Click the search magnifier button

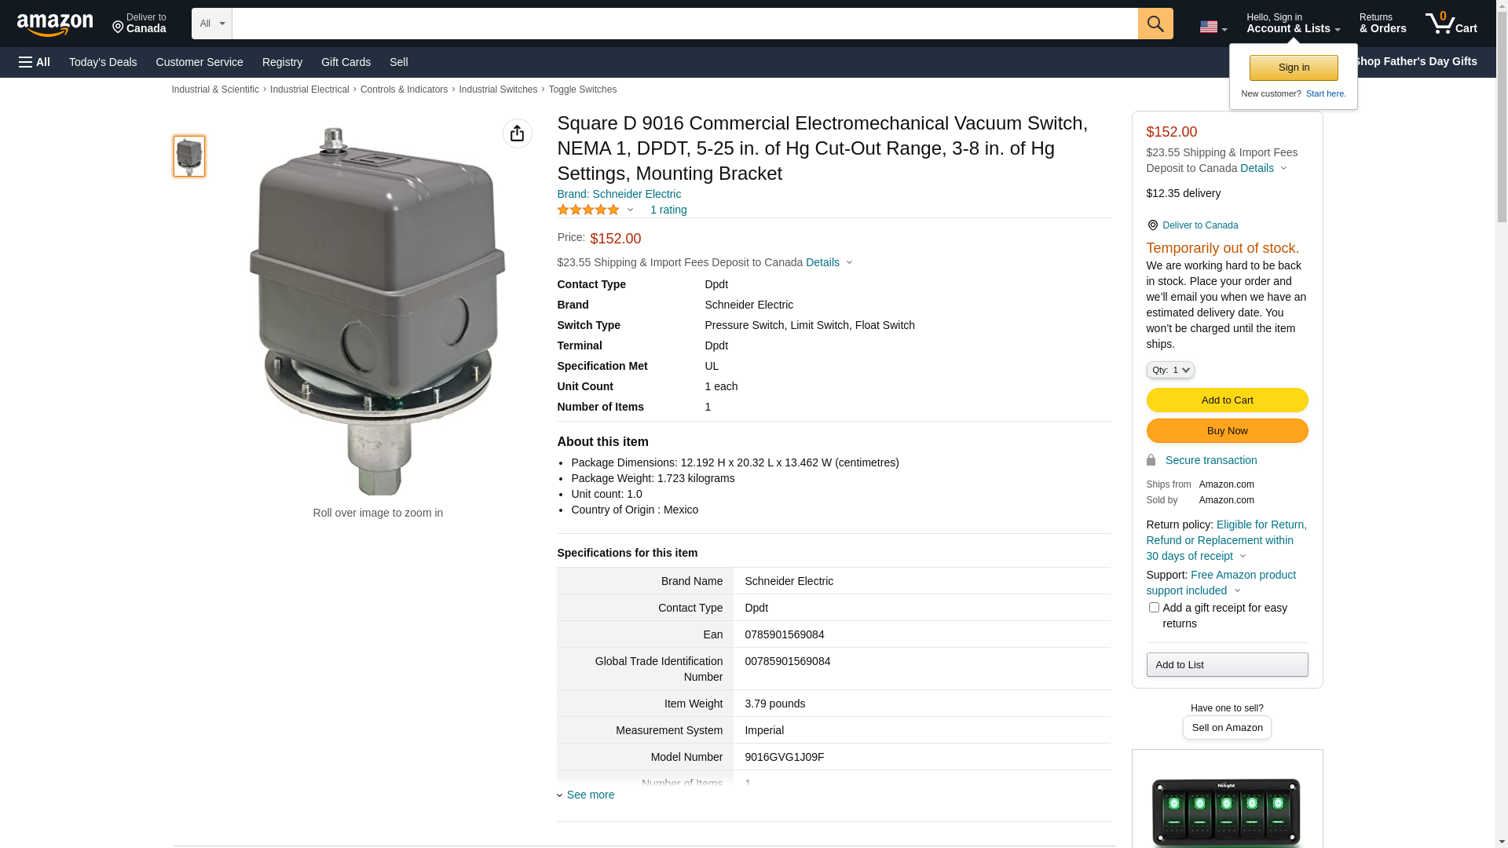(1155, 24)
